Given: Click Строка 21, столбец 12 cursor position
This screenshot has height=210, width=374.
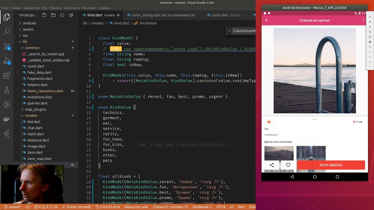Looking at the screenshot, I should tap(171, 207).
